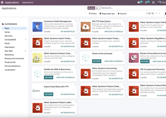This screenshot has height=118, width=166.
Task: Activate Tester le flux principal module
Action: tap(97, 61)
